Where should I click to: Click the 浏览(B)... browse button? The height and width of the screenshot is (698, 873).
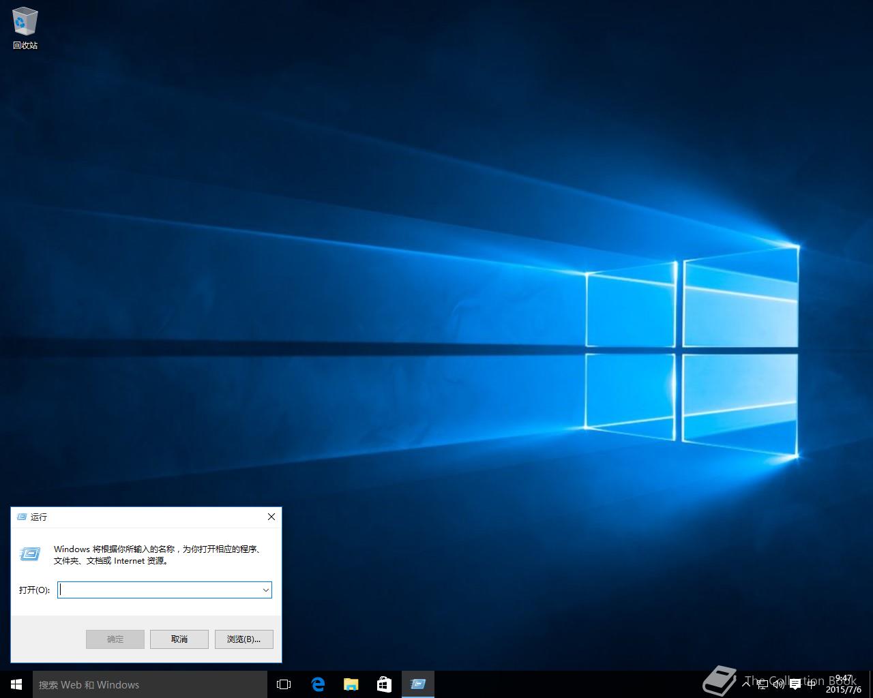pos(243,639)
